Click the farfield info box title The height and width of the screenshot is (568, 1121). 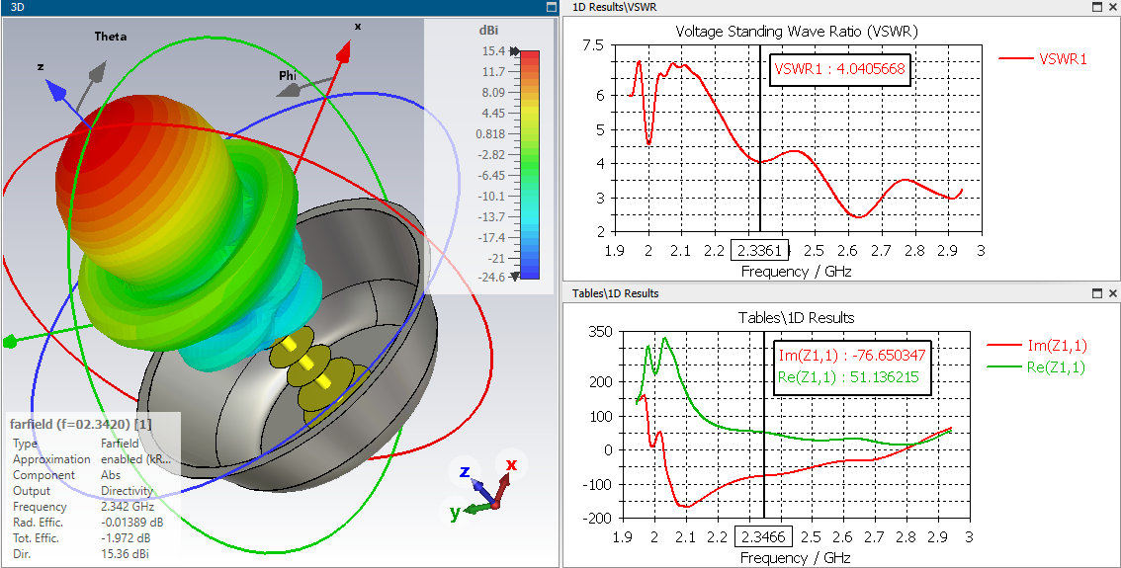click(81, 425)
